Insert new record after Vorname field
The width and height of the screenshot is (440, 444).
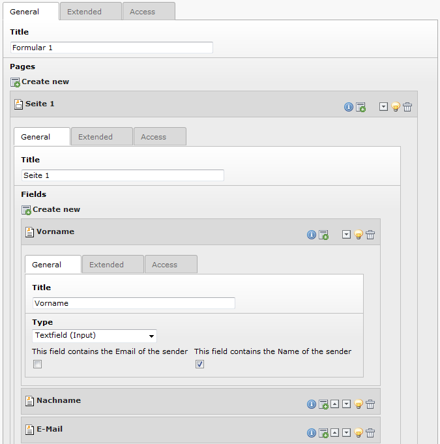coord(323,235)
